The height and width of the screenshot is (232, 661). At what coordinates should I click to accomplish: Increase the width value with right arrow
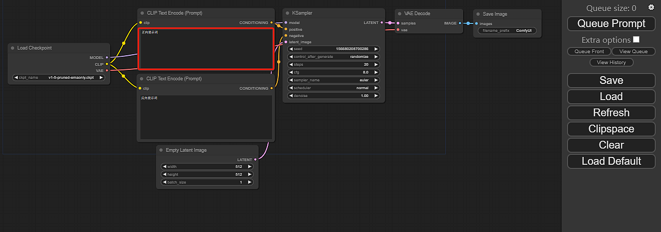[250, 167]
